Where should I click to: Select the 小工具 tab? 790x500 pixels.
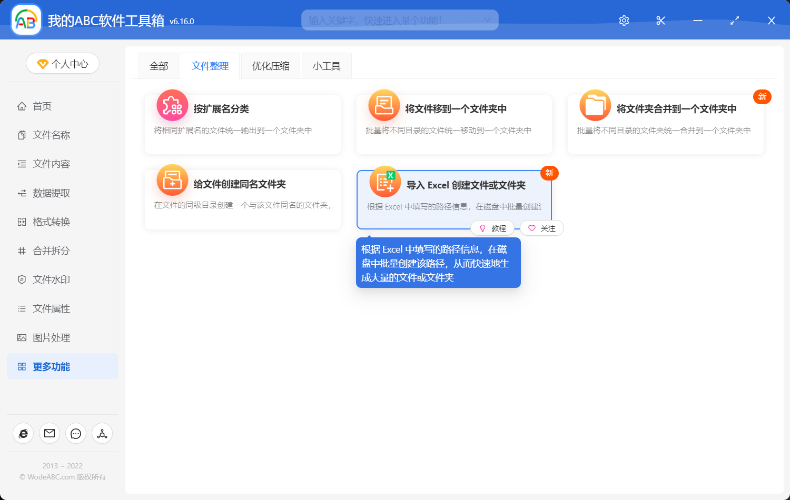(x=327, y=65)
